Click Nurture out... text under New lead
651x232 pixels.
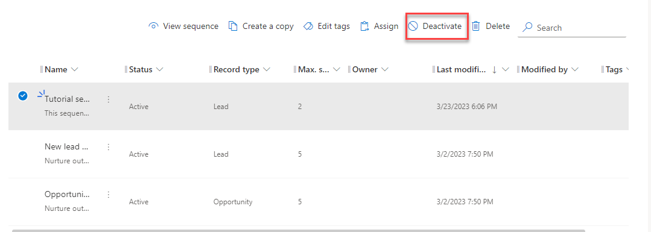click(66, 161)
